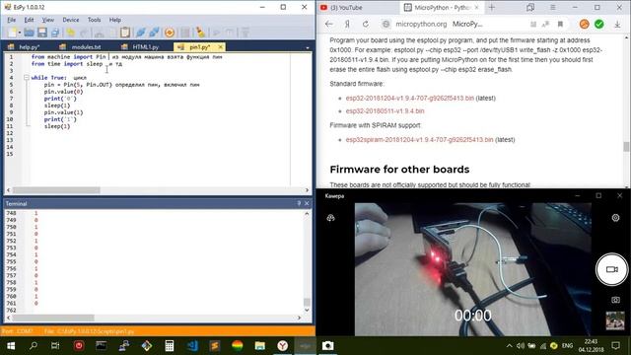The height and width of the screenshot is (355, 631).
Task: Click the Terminal panel help question mark
Action: 299,204
